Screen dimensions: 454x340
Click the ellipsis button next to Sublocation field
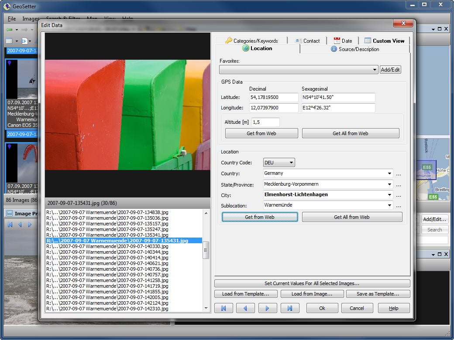coord(399,206)
